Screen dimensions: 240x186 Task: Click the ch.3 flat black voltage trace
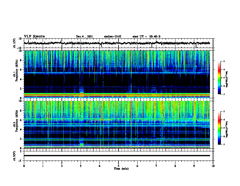tap(117, 156)
